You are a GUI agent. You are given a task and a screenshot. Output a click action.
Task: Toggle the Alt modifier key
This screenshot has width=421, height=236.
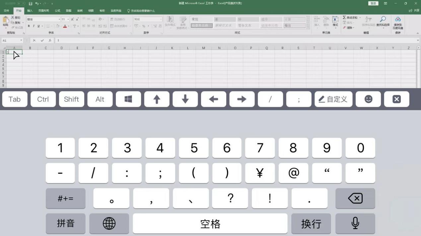coord(100,99)
